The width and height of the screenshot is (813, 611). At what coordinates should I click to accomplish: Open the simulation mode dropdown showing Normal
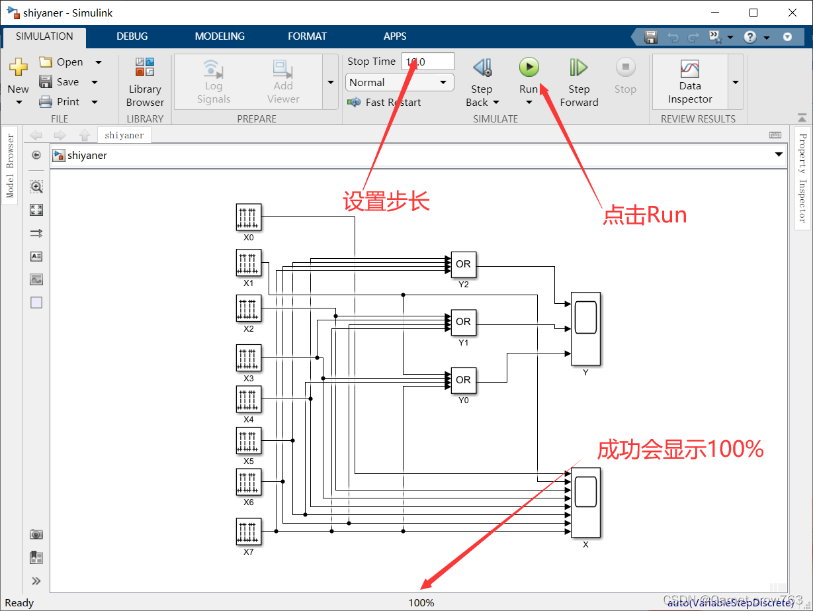click(x=400, y=82)
